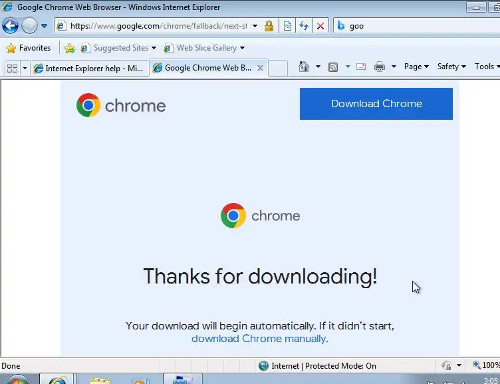The image size is (500, 384).
Task: Expand the tab list dropdown arrow
Action: 25,68
